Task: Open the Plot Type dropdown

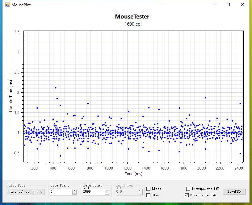Action: (x=26, y=192)
